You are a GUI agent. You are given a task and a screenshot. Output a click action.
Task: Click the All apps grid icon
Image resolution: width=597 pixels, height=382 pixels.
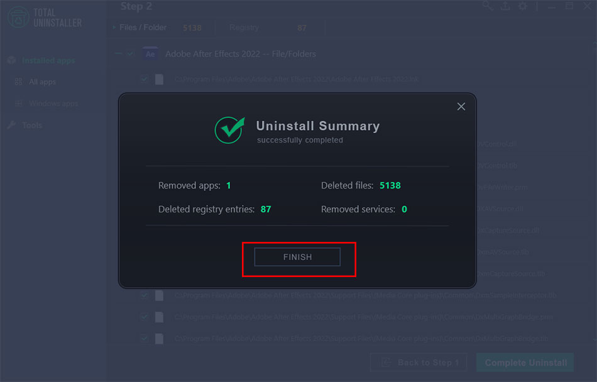click(x=18, y=82)
